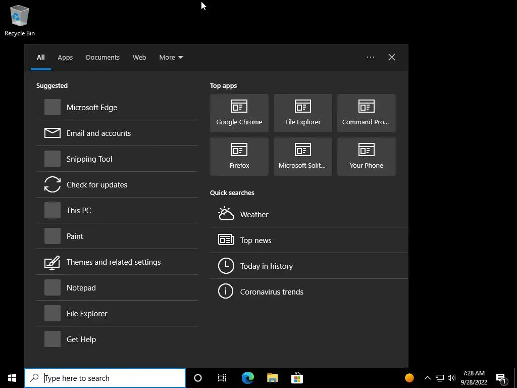Show hidden system tray icons

tap(427, 378)
